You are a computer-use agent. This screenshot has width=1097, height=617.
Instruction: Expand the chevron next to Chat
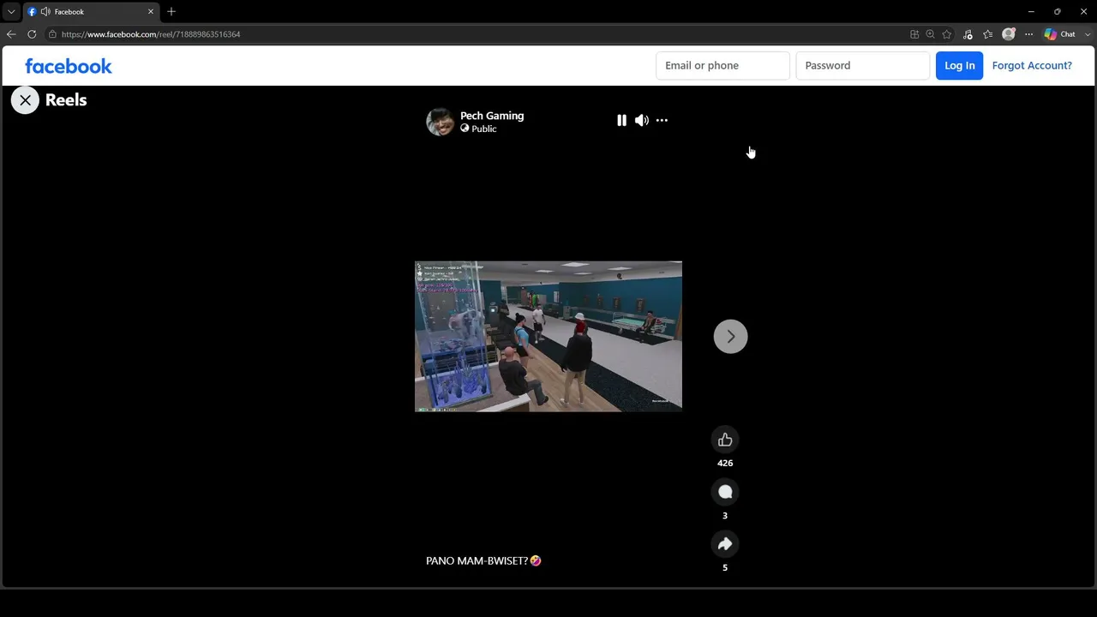tap(1088, 34)
